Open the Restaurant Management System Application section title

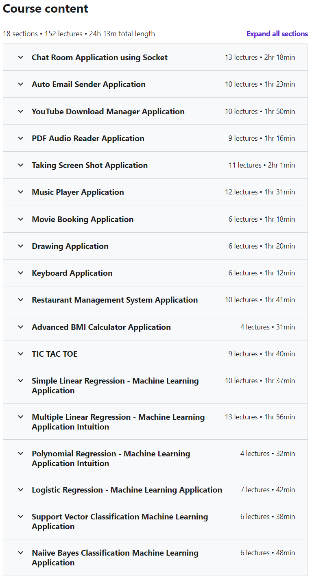115,300
